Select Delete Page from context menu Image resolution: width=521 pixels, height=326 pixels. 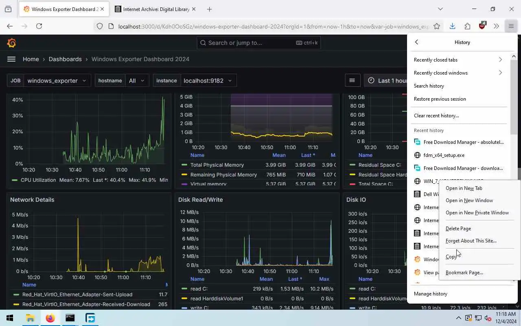click(458, 229)
